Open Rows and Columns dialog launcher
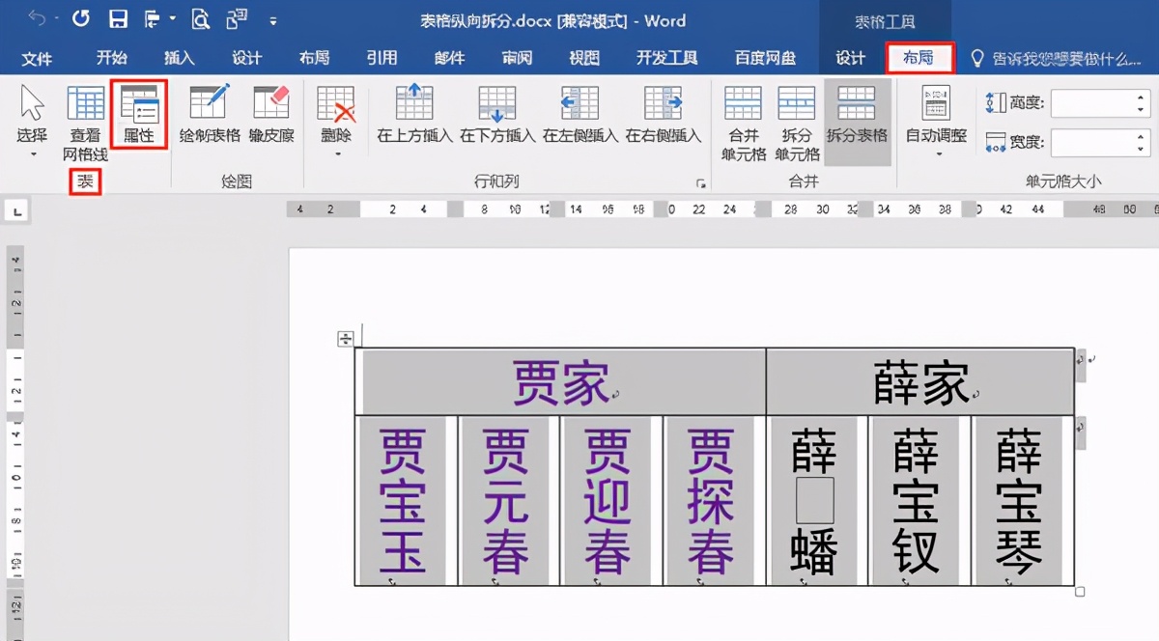Image resolution: width=1159 pixels, height=641 pixels. (x=700, y=182)
